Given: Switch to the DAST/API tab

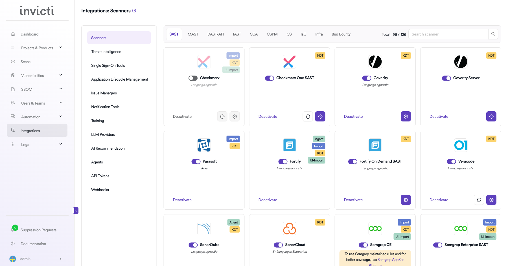Looking at the screenshot, I should (x=216, y=34).
